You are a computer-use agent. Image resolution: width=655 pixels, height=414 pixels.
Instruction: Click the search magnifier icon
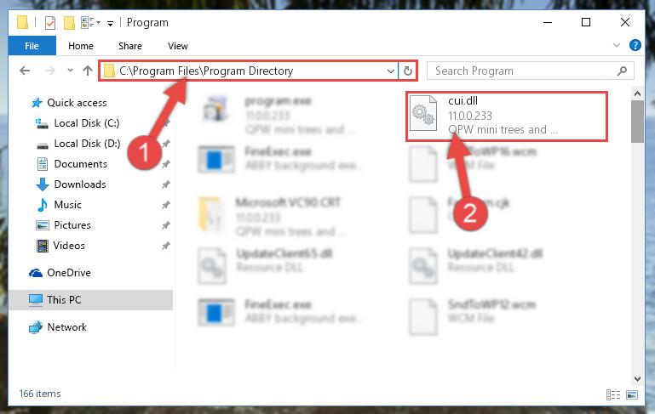622,71
